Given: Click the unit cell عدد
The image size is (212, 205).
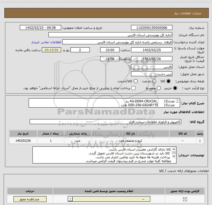Looking at the screenshot, I should click(x=78, y=141).
